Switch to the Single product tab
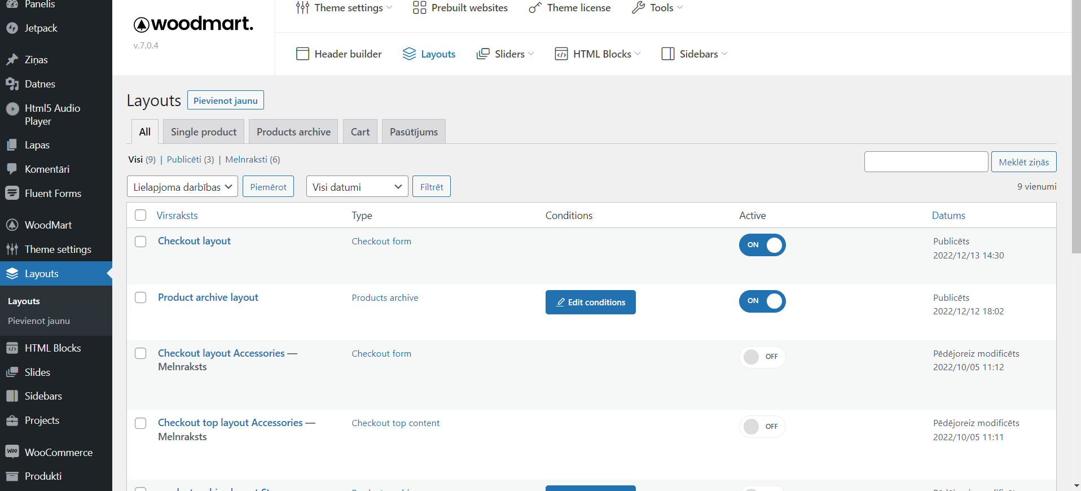 click(204, 131)
